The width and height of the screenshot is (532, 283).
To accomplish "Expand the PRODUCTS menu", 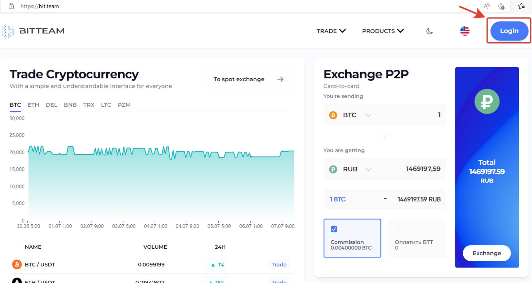I will 383,31.
